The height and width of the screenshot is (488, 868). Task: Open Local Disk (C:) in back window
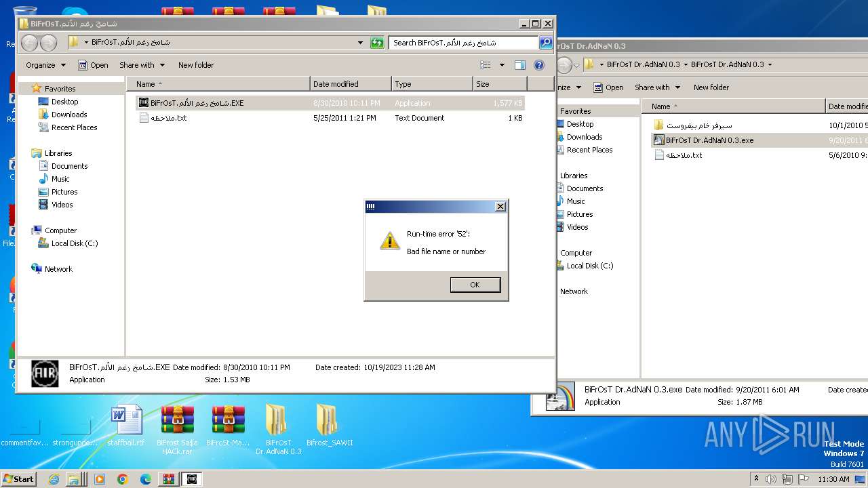590,266
